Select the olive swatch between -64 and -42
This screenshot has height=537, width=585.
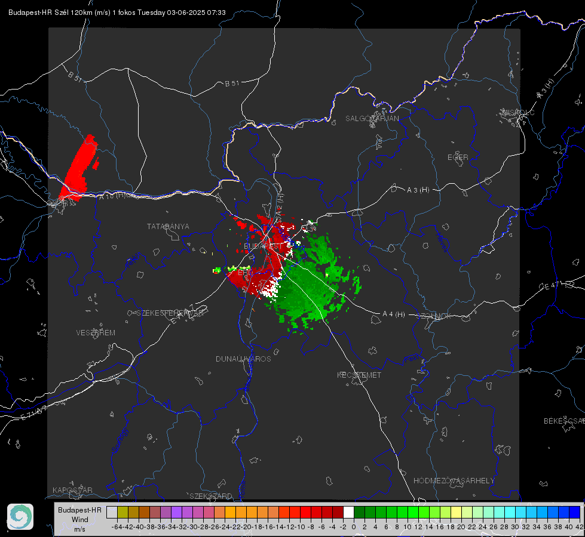122,513
